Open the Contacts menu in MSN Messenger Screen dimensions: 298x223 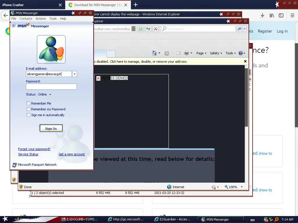[x=26, y=19]
